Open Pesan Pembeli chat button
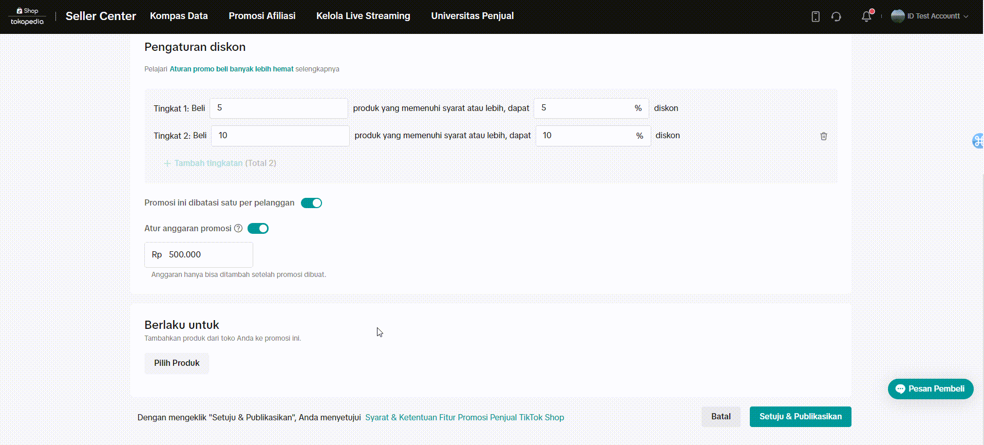This screenshot has height=445, width=984. pos(930,389)
